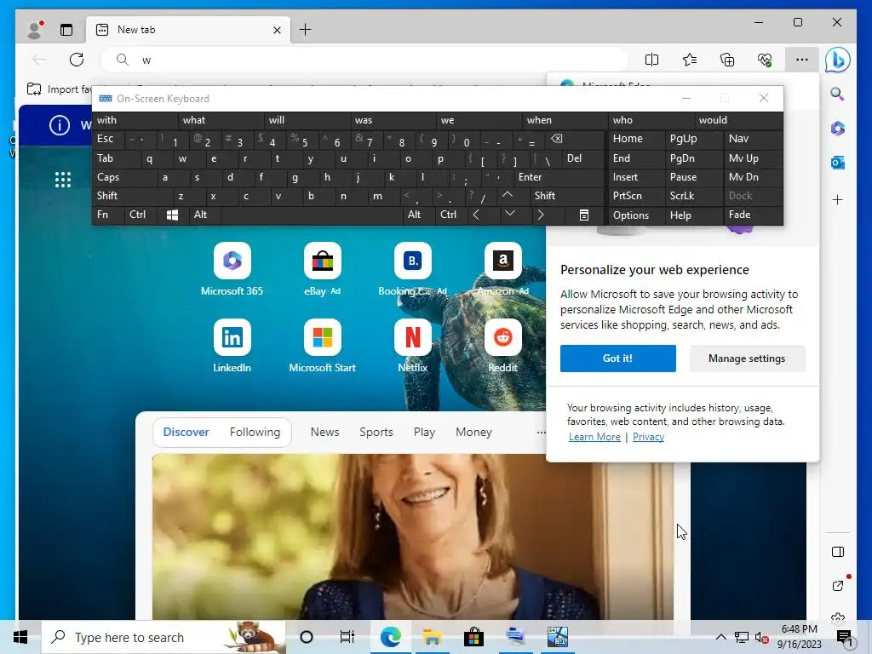This screenshot has width=872, height=654.
Task: Toggle Fn key on On-Screen Keyboard
Action: click(x=108, y=215)
